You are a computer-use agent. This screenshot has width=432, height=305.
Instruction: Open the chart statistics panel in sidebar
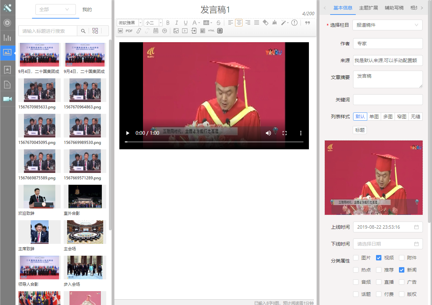[x=7, y=38]
